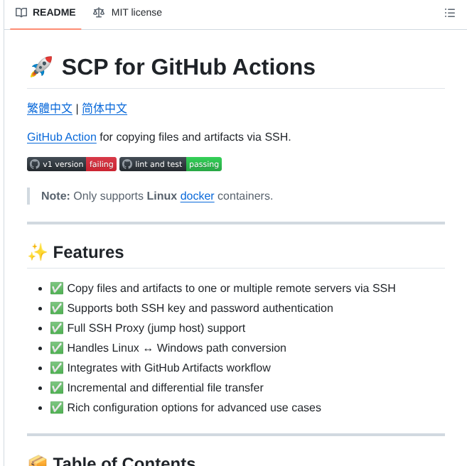This screenshot has height=466, width=467.
Task: Click checkmark beside Rich configuration options
Action: (57, 408)
